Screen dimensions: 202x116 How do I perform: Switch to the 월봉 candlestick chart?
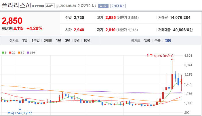(x=168, y=40)
